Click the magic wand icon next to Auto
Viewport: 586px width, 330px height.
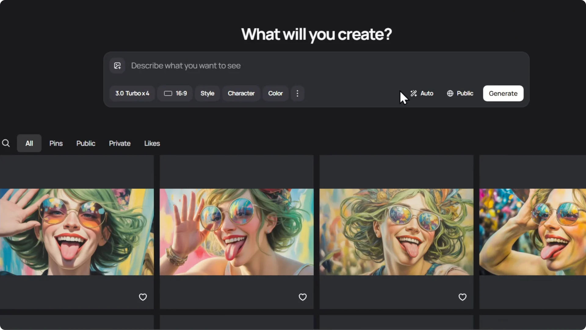(x=414, y=93)
